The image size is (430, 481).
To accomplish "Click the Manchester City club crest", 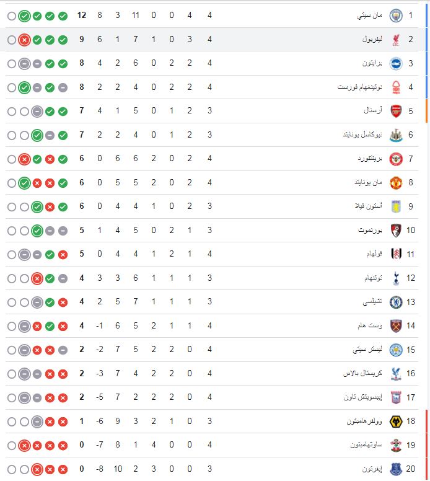I will point(395,15).
